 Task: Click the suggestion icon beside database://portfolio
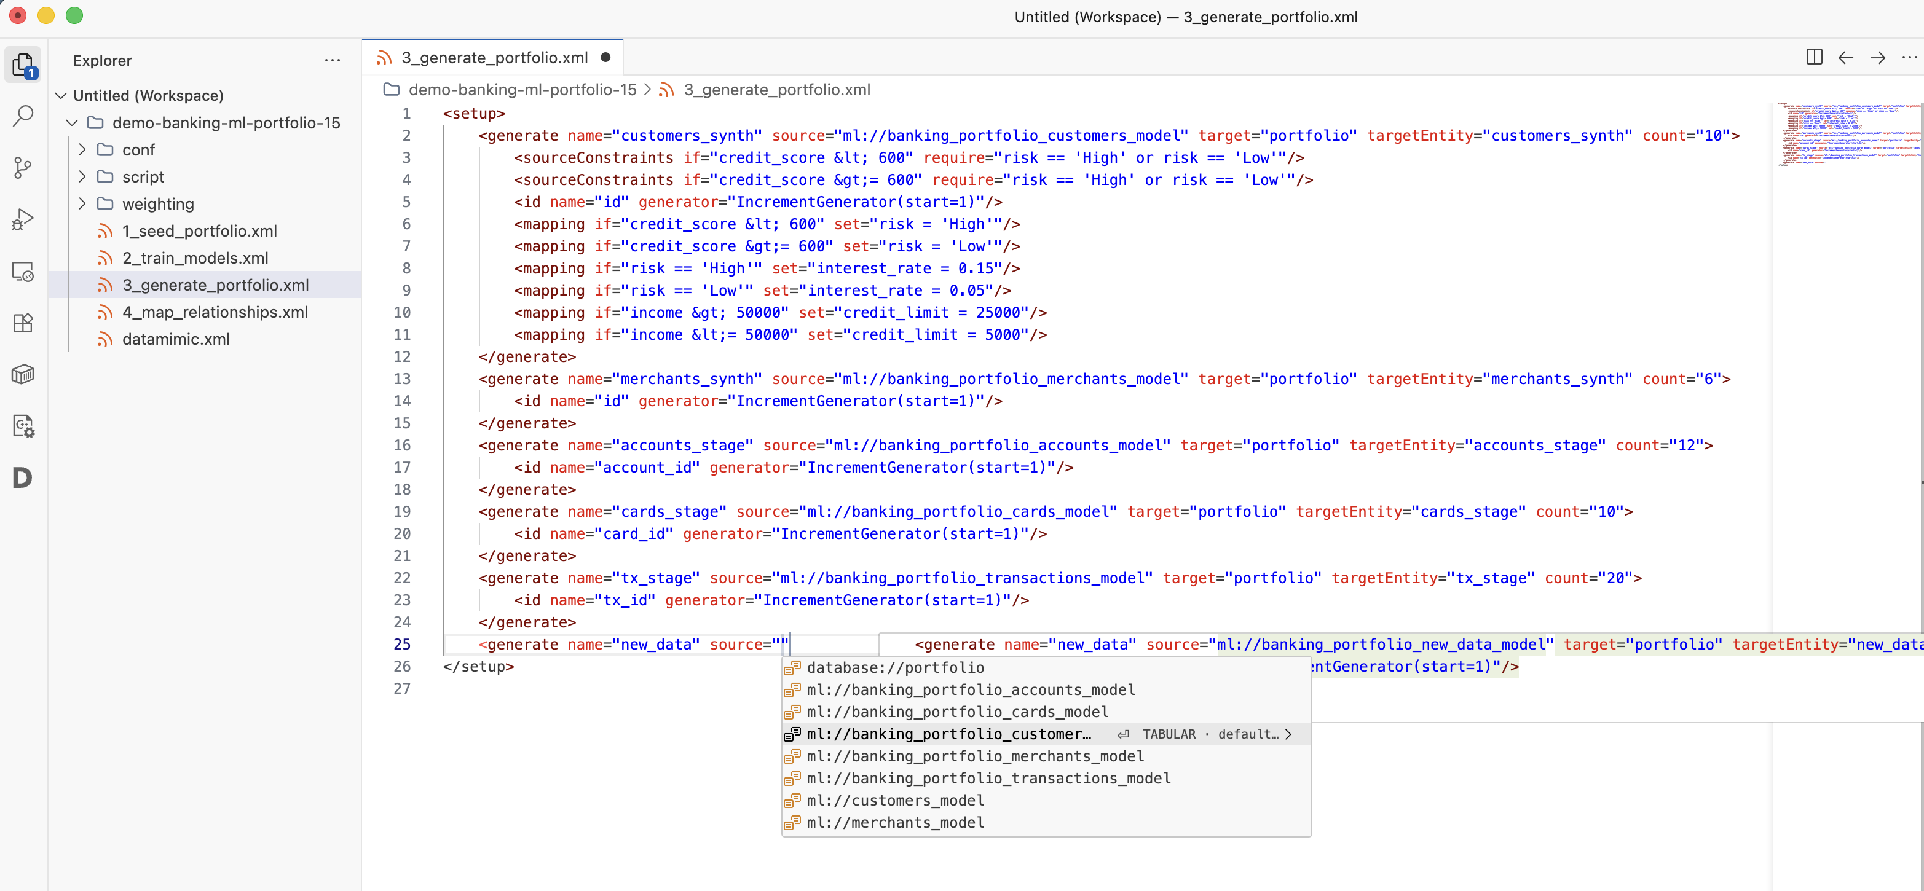click(x=792, y=668)
